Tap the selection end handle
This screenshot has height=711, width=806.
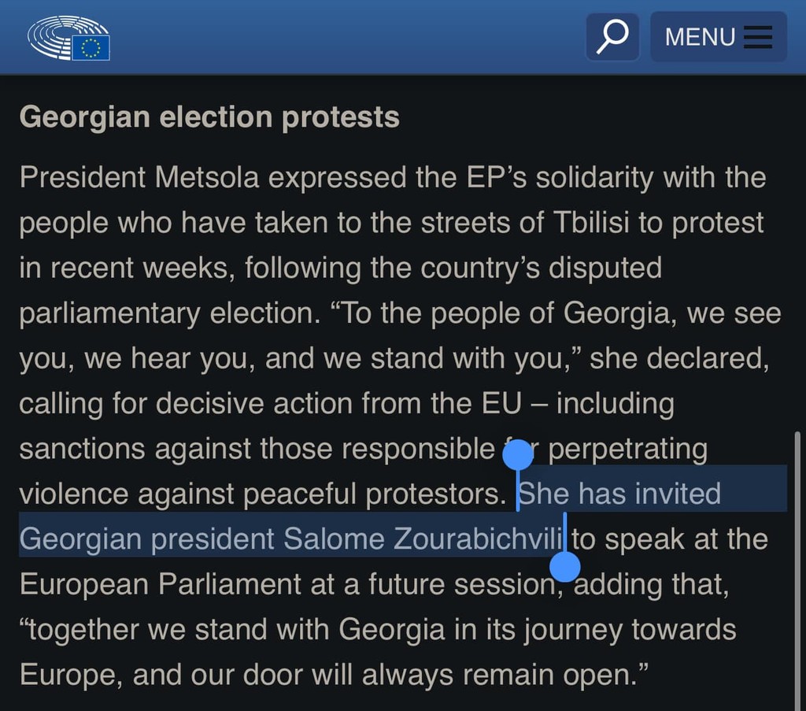tap(565, 565)
